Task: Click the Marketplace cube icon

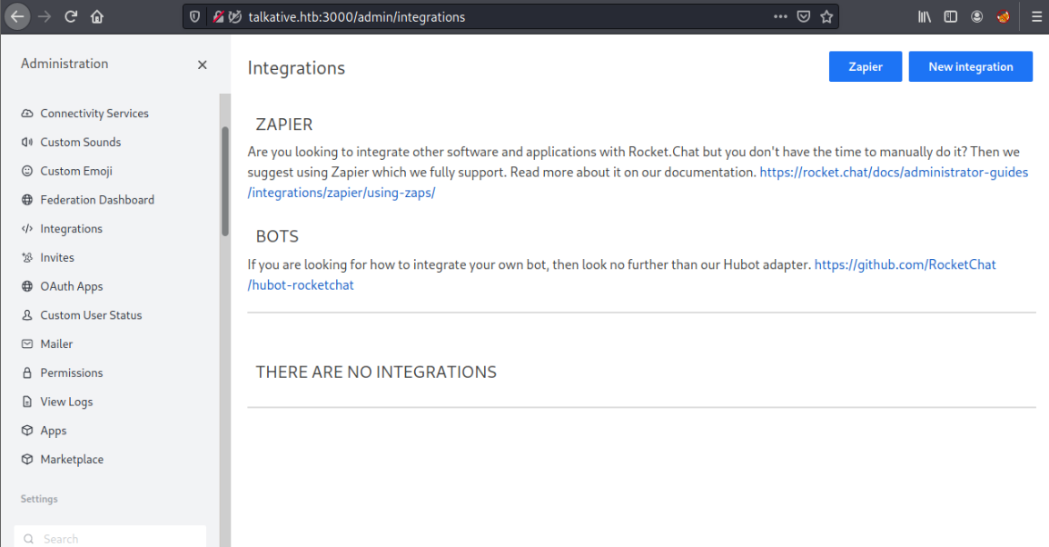Action: [x=27, y=460]
